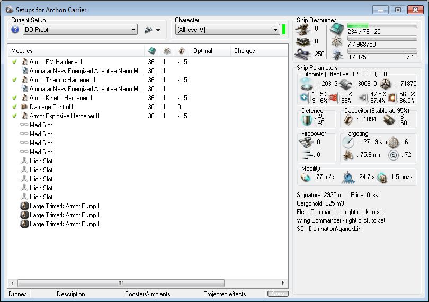The image size is (429, 302).
Task: Open the Projected effects tab
Action: tap(225, 294)
